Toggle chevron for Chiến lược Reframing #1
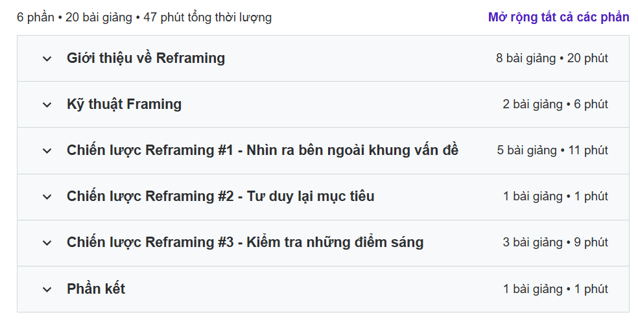The width and height of the screenshot is (638, 330). pyautogui.click(x=47, y=151)
